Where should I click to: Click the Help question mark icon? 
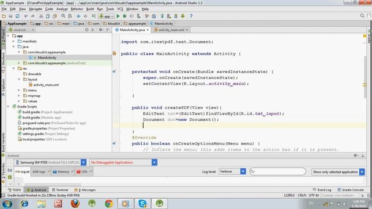[191, 16]
